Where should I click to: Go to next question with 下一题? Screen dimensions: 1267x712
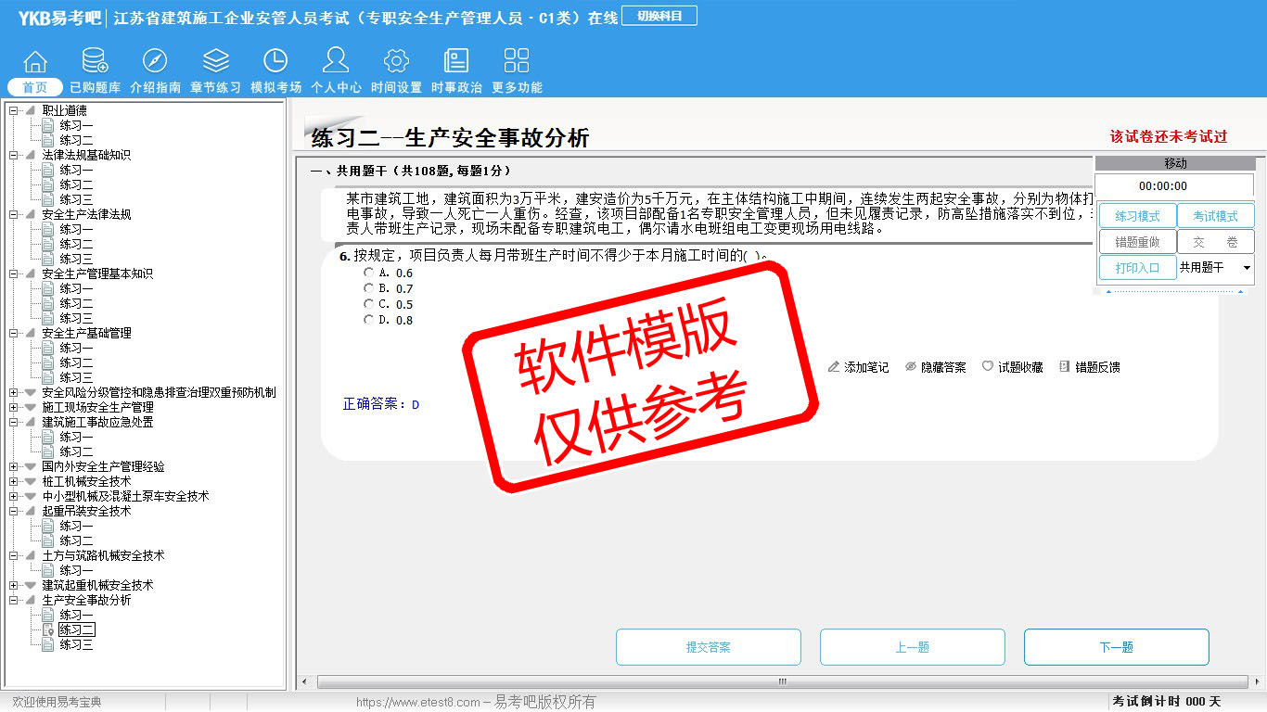click(x=1116, y=647)
